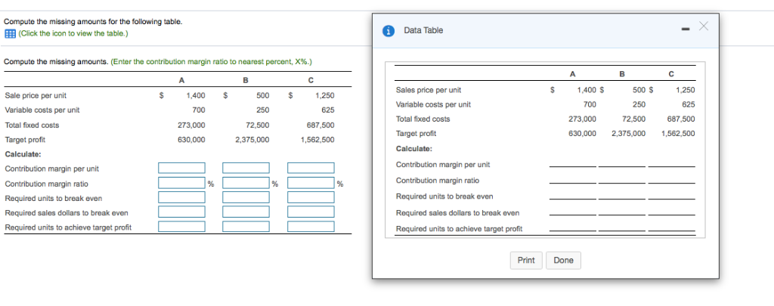Select the Contribution margin per unit field for B
Screen dimensions: 774x306
[x=246, y=168]
